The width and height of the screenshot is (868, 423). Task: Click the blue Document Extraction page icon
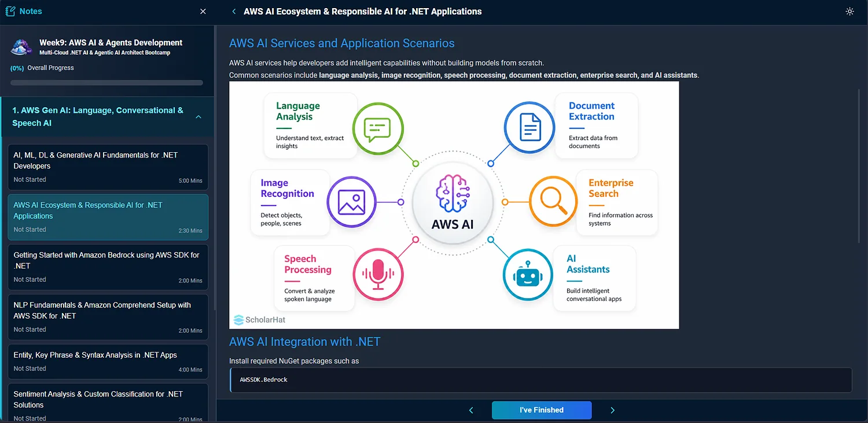529,127
